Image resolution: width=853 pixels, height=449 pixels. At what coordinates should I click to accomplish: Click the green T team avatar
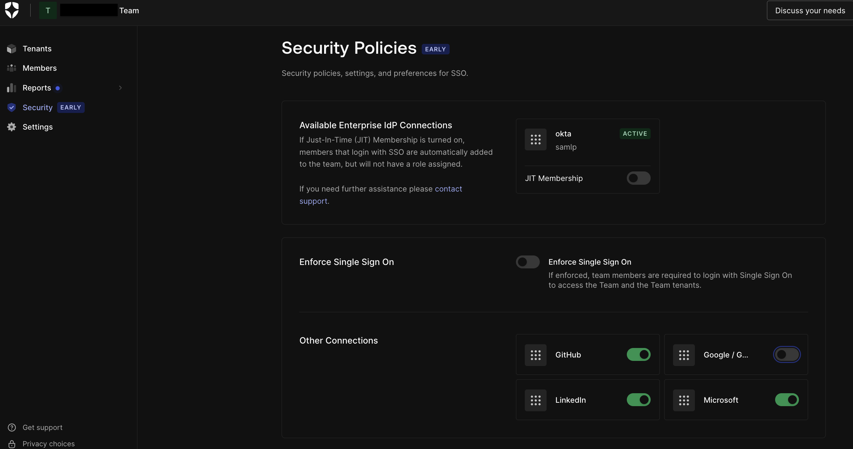click(48, 10)
